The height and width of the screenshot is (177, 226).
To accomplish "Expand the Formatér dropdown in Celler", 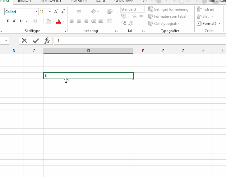I will point(219,24).
